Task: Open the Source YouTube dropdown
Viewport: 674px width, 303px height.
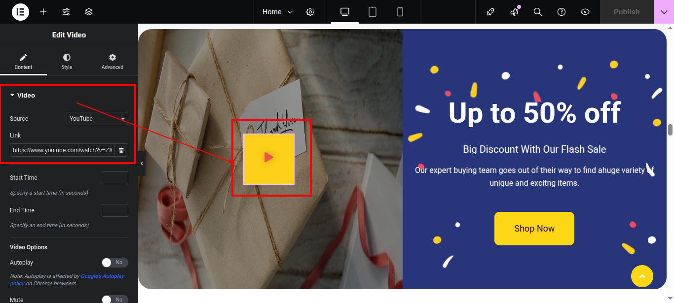Action: (98, 118)
